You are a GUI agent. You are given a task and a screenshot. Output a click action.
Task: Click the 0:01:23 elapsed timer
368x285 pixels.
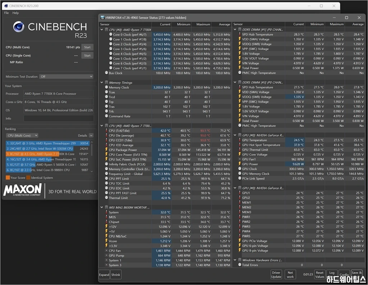[308, 274]
